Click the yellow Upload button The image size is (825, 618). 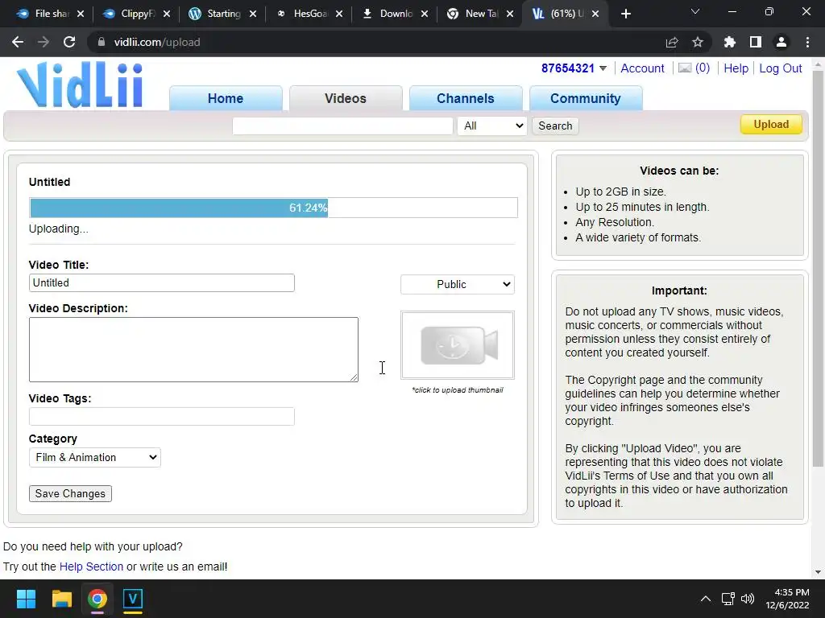771,125
